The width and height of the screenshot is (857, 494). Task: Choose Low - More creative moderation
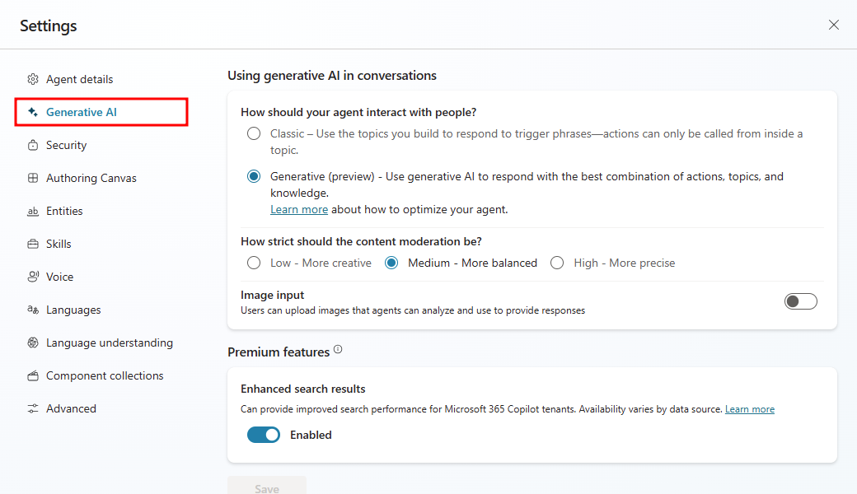[254, 263]
